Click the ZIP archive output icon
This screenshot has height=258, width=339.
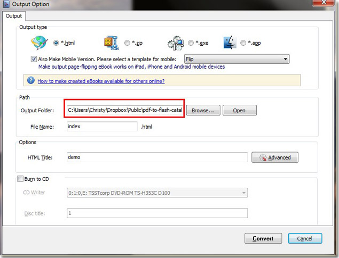click(111, 43)
